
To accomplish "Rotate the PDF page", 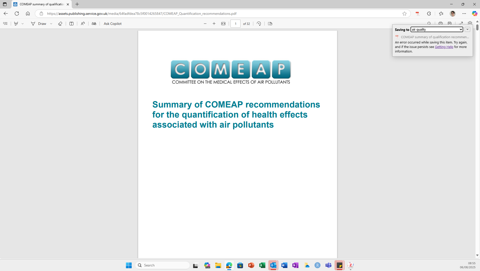I will point(259,24).
